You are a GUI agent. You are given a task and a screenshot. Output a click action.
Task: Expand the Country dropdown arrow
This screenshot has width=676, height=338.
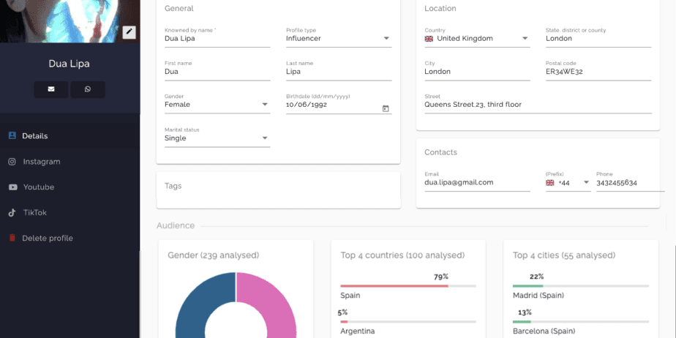click(525, 38)
